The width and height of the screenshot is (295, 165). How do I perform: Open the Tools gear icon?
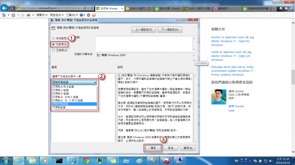click(291, 8)
